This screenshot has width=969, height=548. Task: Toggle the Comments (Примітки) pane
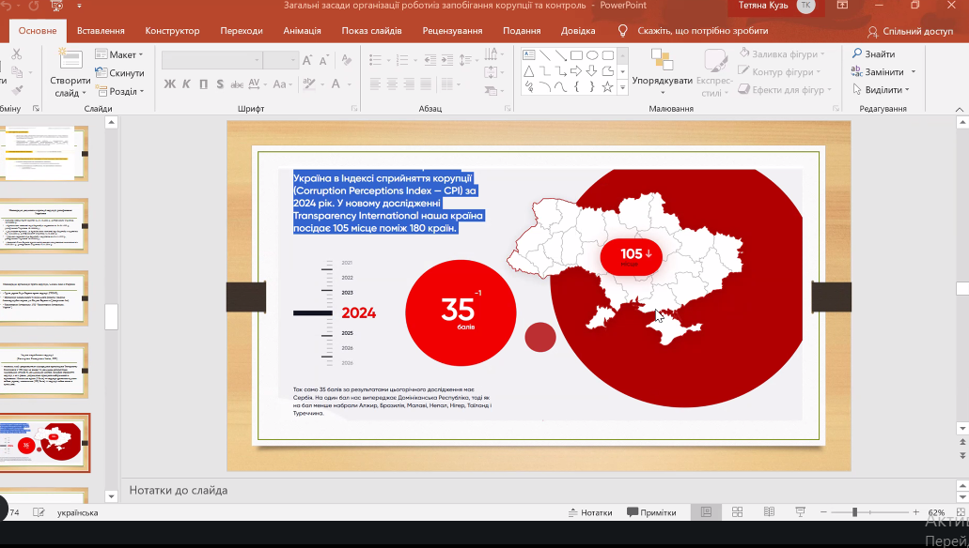650,512
